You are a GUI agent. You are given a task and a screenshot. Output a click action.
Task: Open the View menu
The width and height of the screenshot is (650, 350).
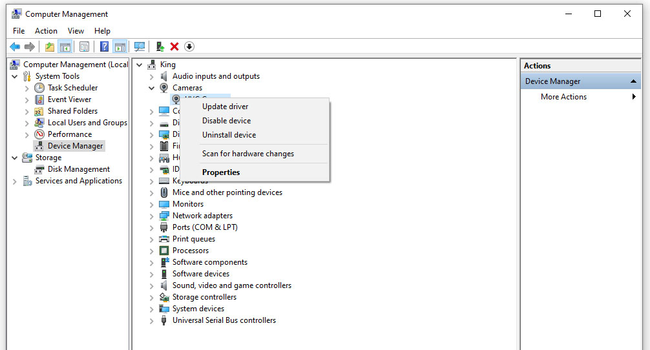click(76, 31)
